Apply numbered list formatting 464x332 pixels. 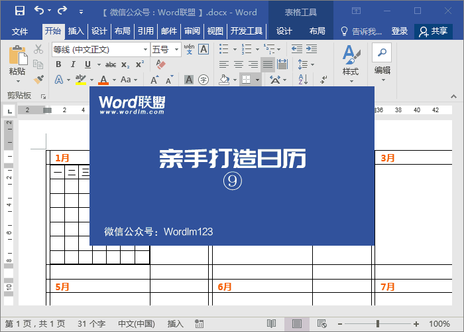pyautogui.click(x=246, y=48)
